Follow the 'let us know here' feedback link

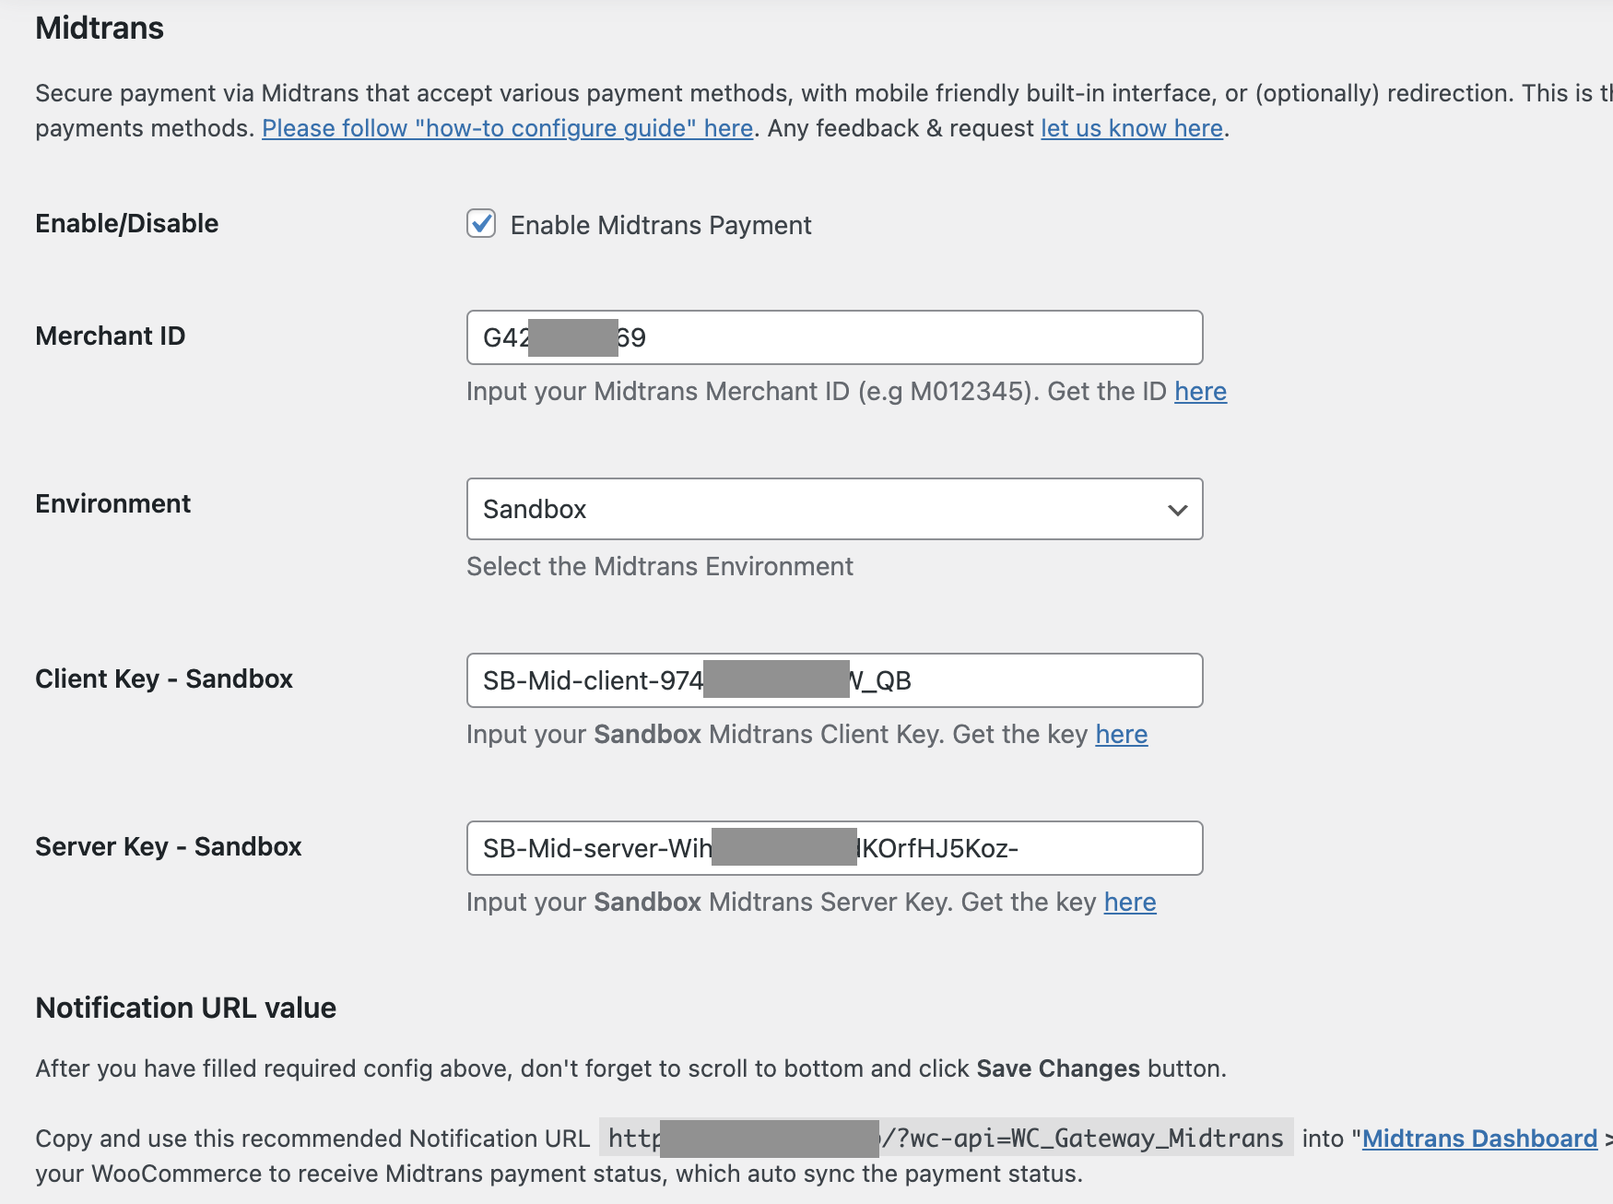pos(1132,128)
